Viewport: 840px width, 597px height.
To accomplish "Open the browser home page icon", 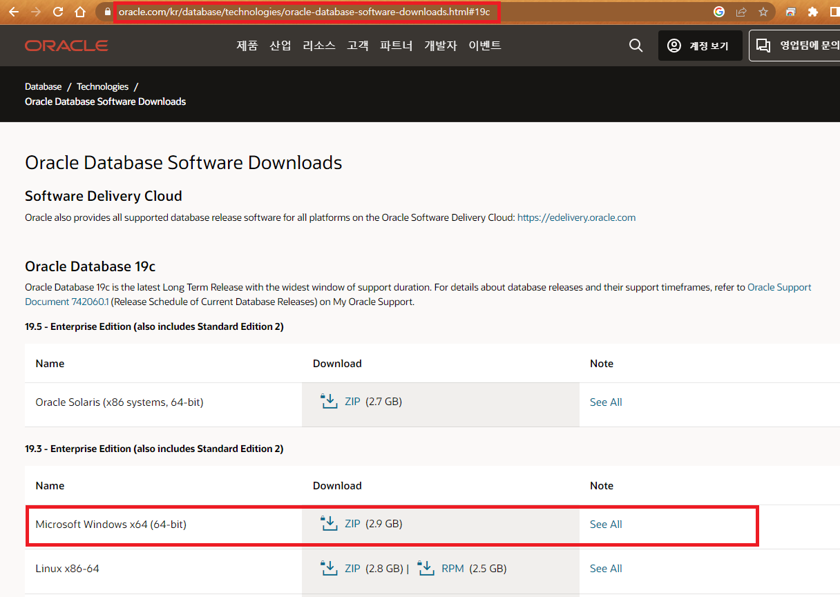I will [80, 12].
